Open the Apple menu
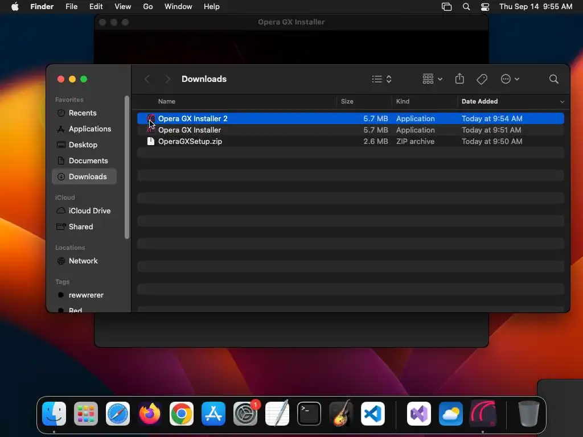The height and width of the screenshot is (437, 583). pos(15,7)
